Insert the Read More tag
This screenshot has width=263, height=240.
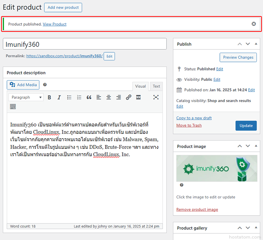point(138,97)
